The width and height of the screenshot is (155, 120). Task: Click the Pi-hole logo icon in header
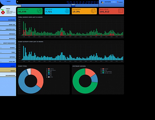(118, 2)
